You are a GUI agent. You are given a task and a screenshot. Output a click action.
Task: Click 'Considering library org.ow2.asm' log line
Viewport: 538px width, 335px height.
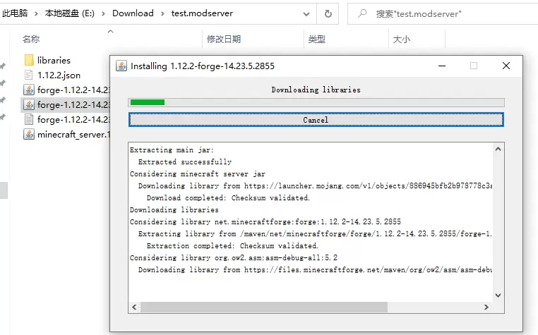tap(234, 258)
